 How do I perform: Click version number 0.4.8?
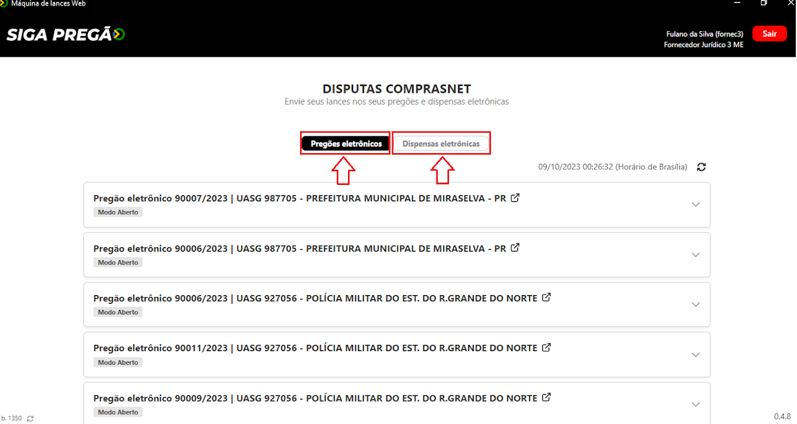point(783,417)
